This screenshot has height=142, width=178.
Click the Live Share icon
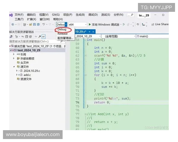(153, 25)
